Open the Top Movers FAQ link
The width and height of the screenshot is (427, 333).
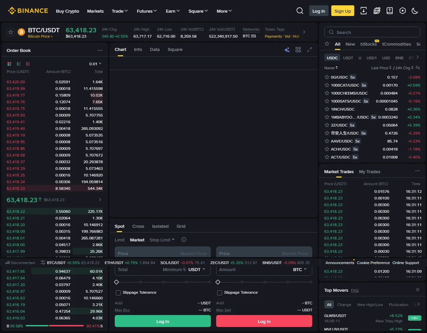click(355, 290)
